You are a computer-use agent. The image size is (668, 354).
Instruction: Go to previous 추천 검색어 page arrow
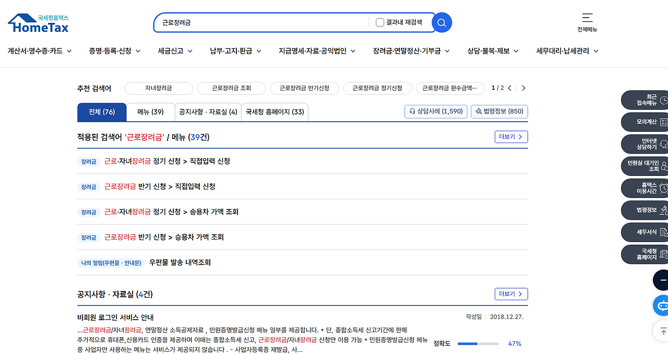(x=510, y=88)
